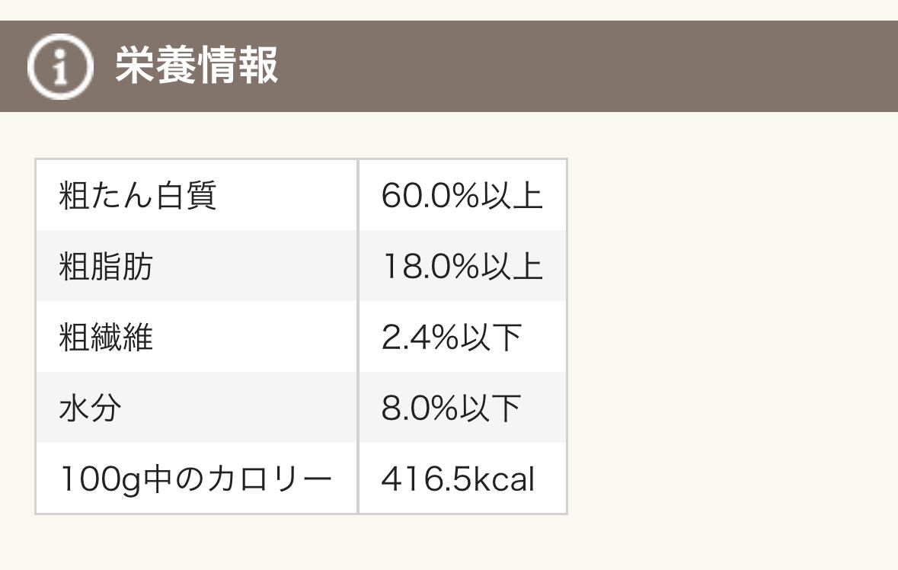This screenshot has height=570, width=898.
Task: Select the 水分 label cell
Action: click(x=90, y=408)
